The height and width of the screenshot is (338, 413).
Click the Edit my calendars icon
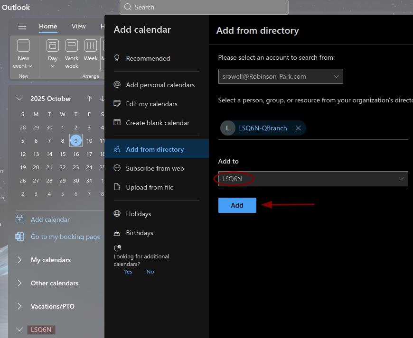(117, 104)
